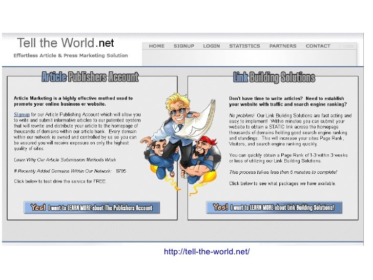Open the CONTACT page
Screen dimensions: 373x280
point(318,46)
